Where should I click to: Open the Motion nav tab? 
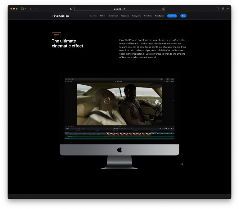[103, 16]
